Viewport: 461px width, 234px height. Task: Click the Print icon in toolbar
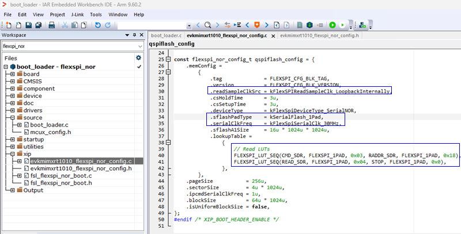[51, 25]
